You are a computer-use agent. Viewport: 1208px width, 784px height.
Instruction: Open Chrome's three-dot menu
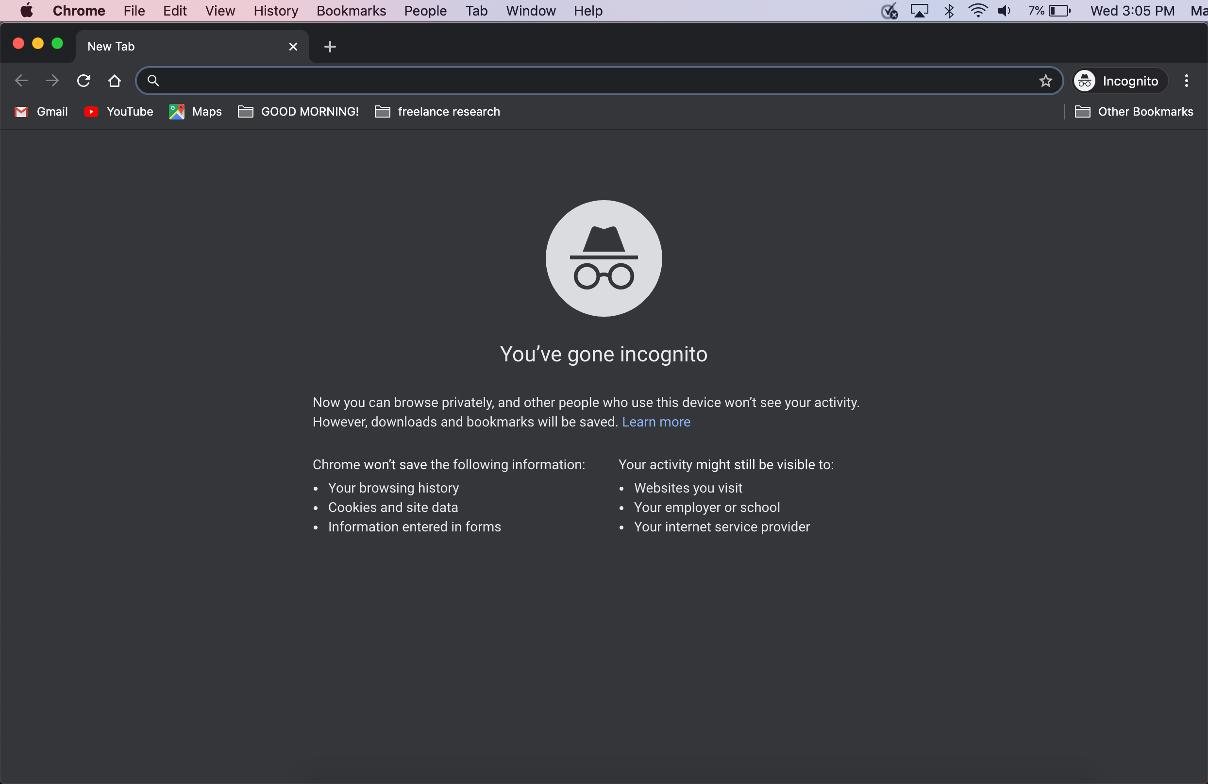[1186, 81]
